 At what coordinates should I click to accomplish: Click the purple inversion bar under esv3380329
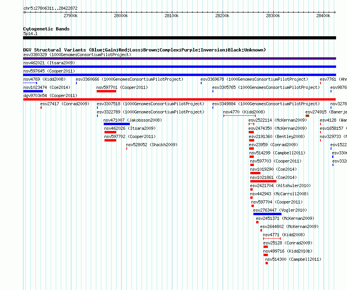(179, 58)
